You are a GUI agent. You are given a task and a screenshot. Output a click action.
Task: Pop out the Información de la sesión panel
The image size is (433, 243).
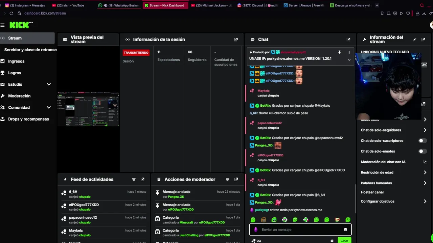236,39
